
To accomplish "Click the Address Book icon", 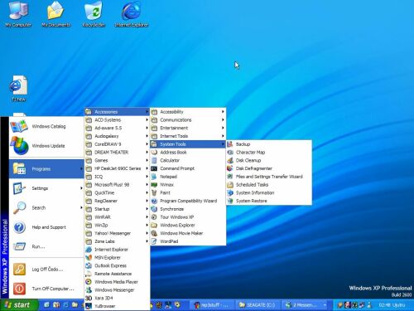I will point(154,153).
